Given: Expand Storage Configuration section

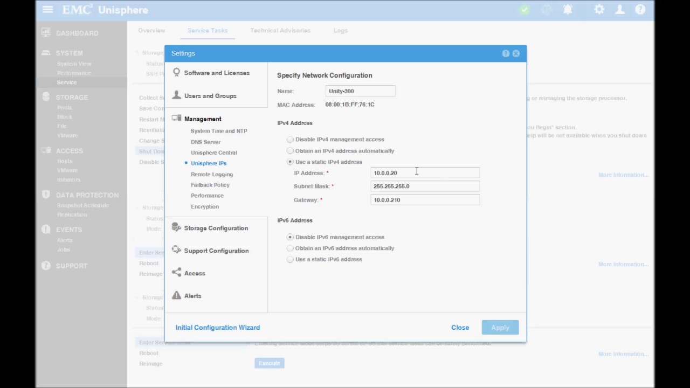Looking at the screenshot, I should 216,228.
